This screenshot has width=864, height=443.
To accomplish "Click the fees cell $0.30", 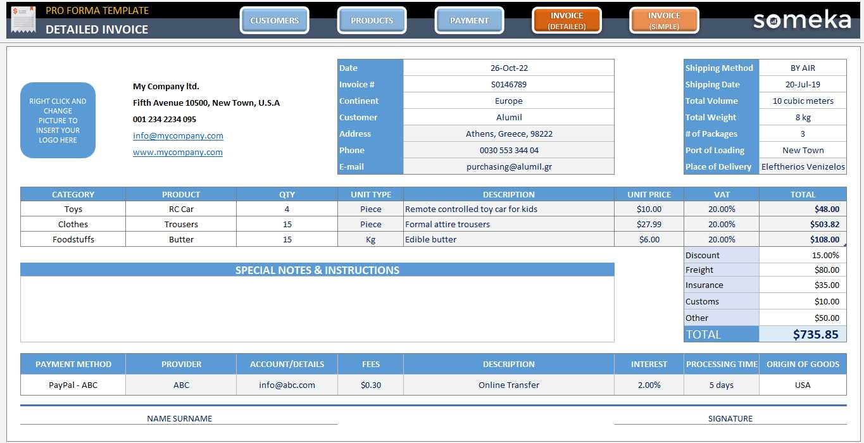I will pos(370,385).
